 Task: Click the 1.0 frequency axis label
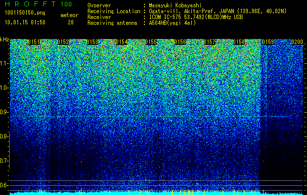[4, 88]
